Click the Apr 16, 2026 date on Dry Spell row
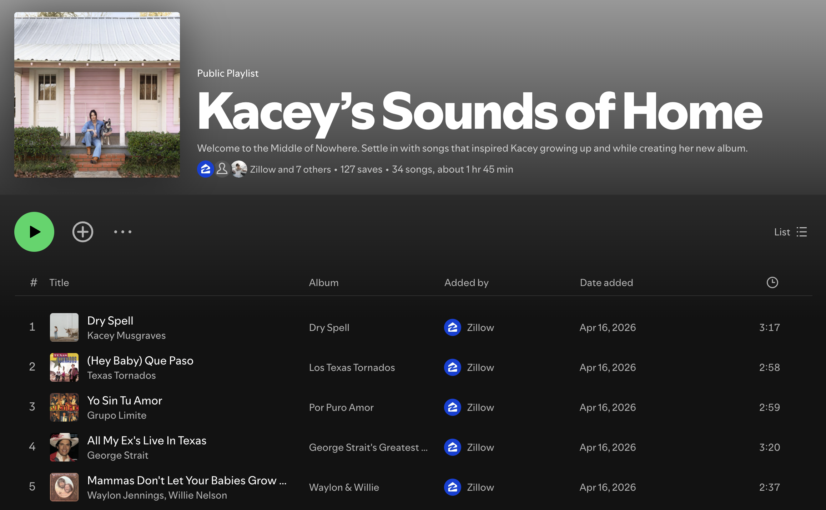 tap(608, 327)
